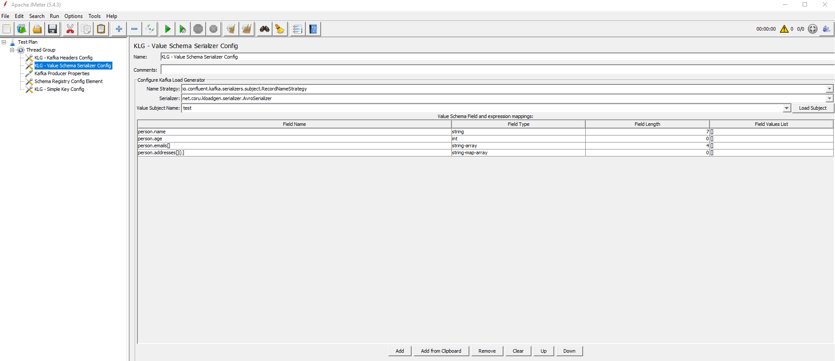Click the Field Values List column header

coord(771,124)
